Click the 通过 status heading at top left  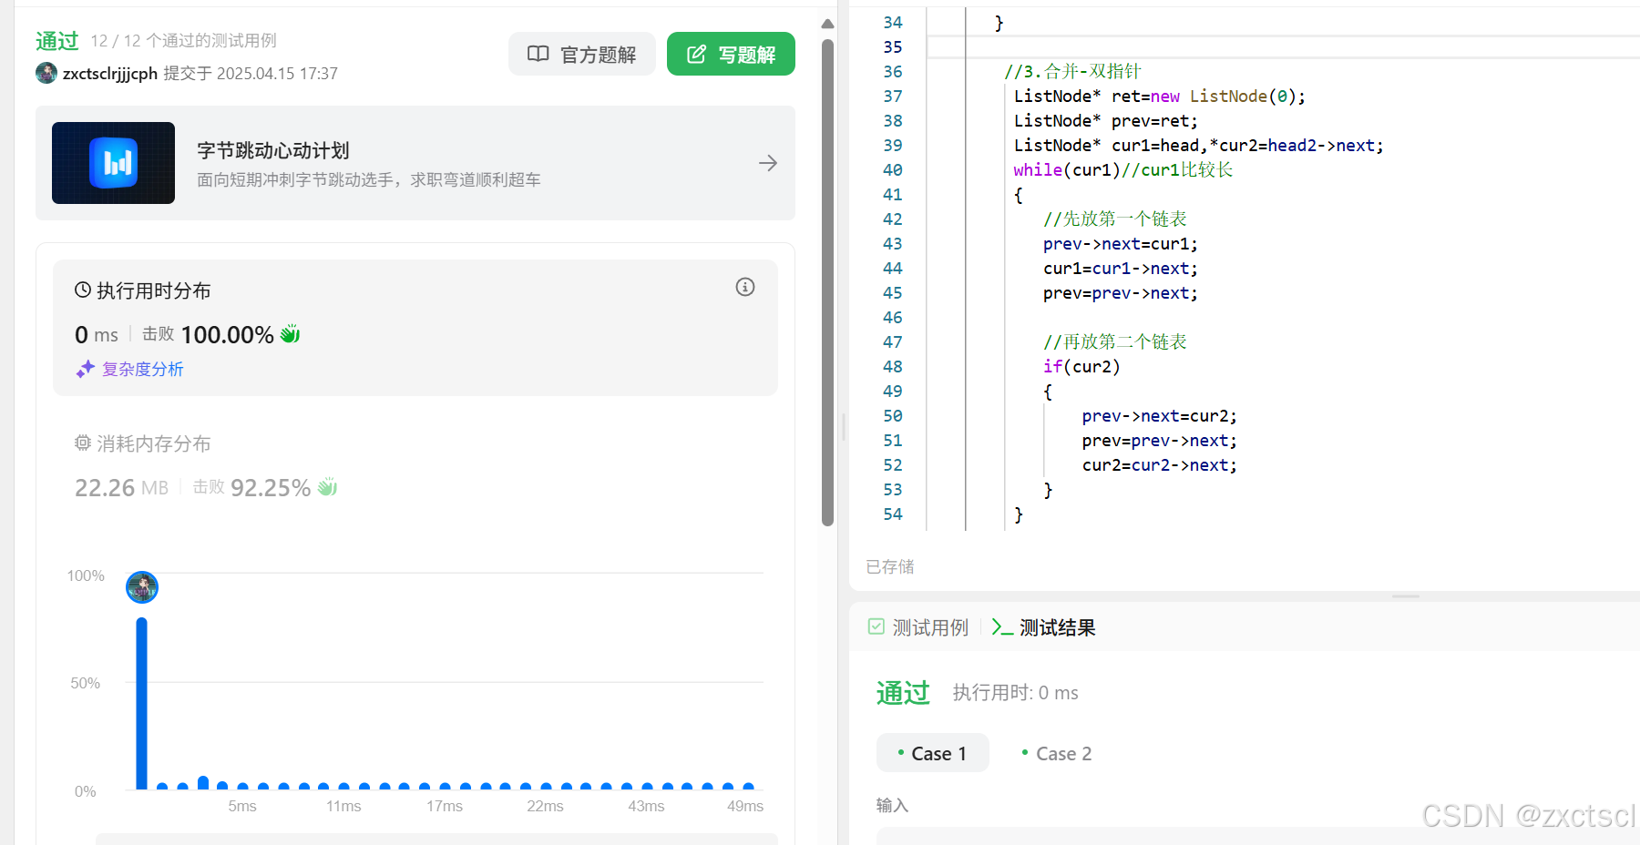pyautogui.click(x=57, y=41)
